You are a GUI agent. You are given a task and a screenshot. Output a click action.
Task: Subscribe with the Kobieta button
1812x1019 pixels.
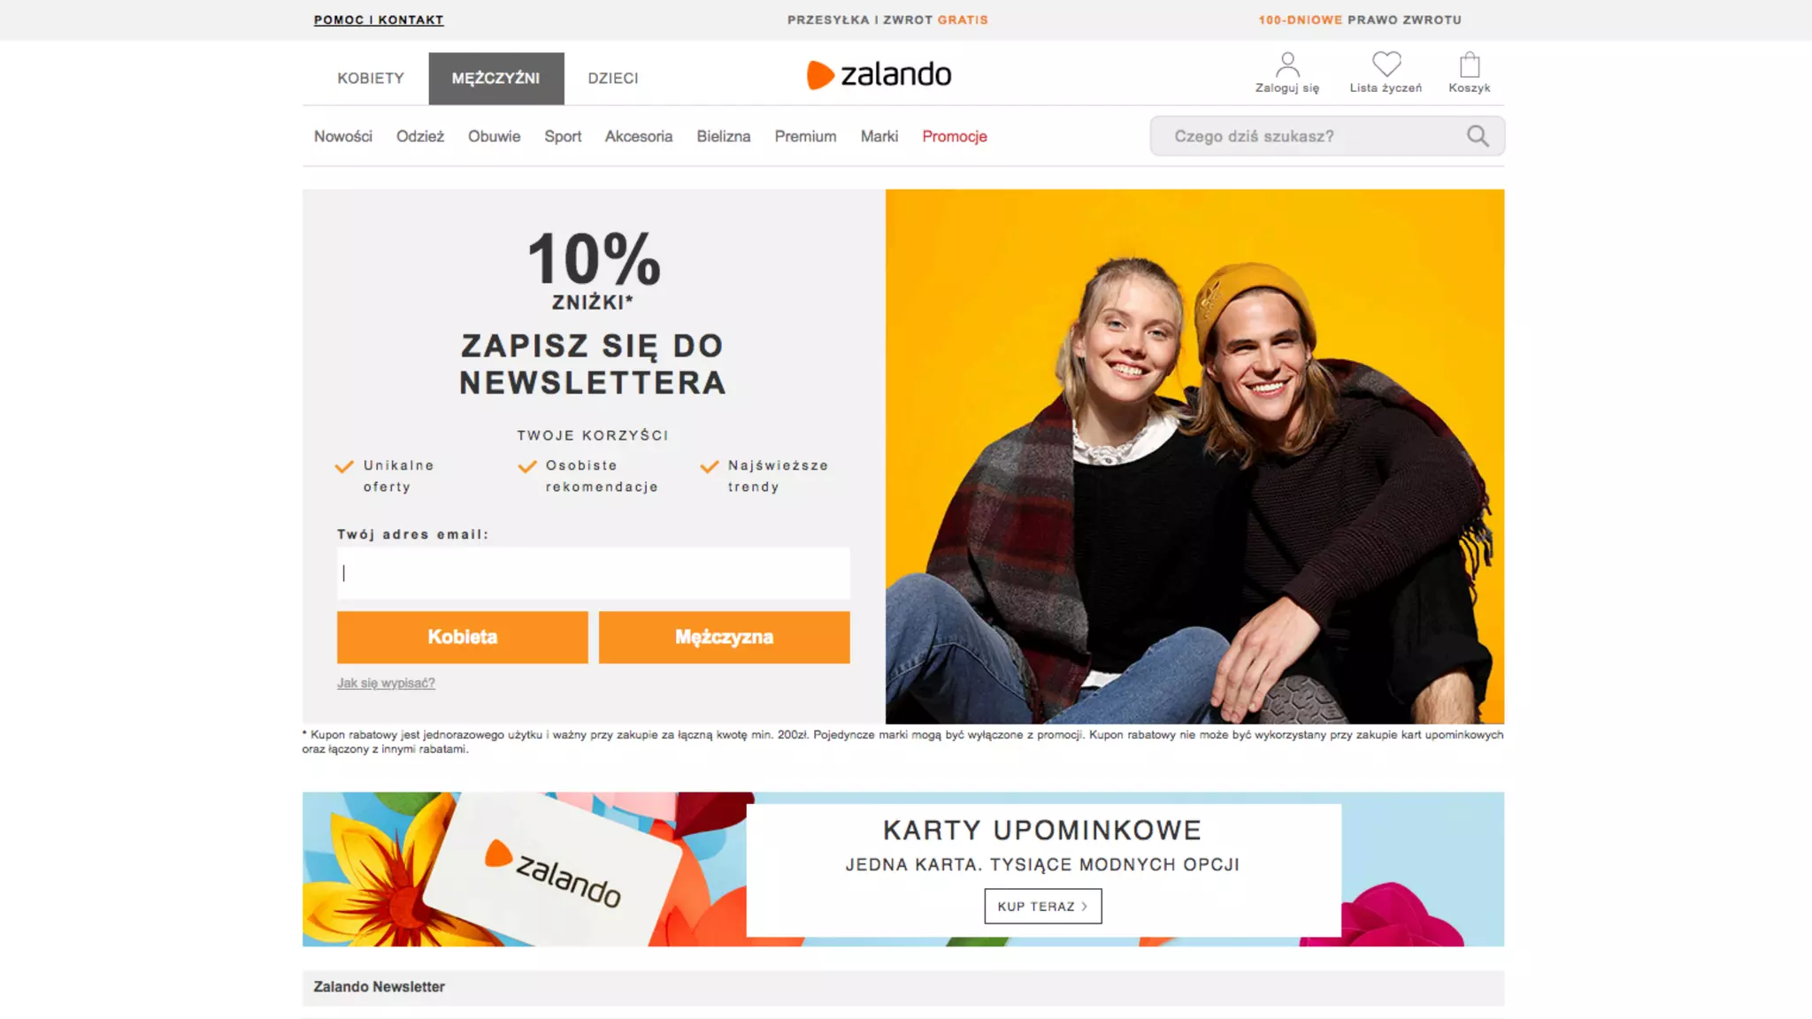tap(463, 637)
